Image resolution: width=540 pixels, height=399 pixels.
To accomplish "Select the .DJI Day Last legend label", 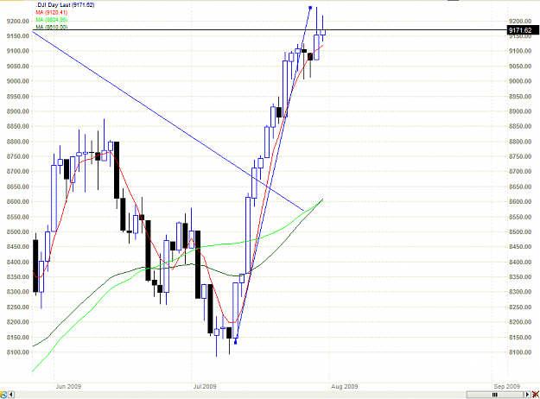I will coord(65,5).
